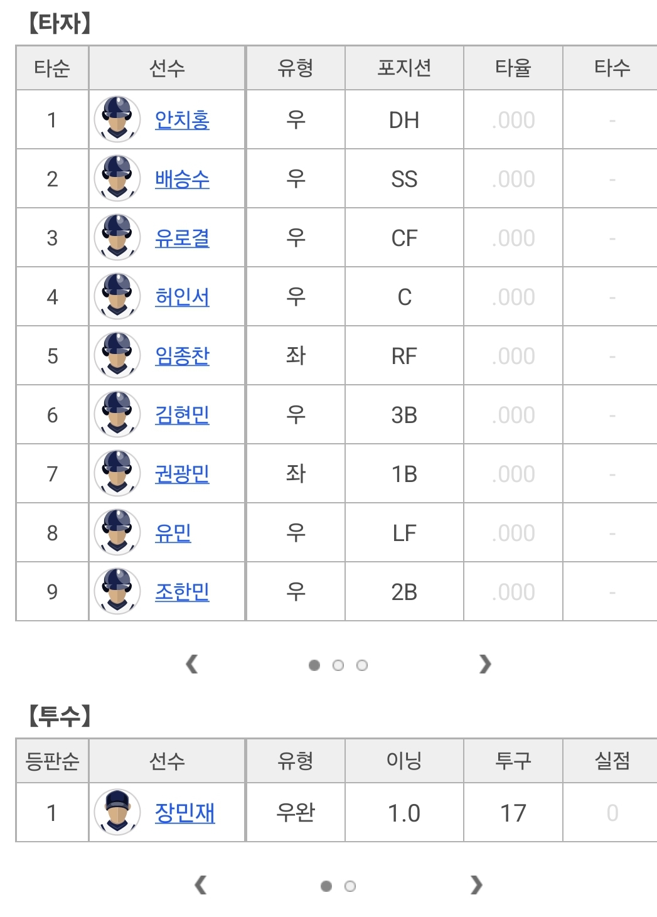Image resolution: width=657 pixels, height=917 pixels.
Task: Open 김현민 player profile link
Action: pos(182,416)
